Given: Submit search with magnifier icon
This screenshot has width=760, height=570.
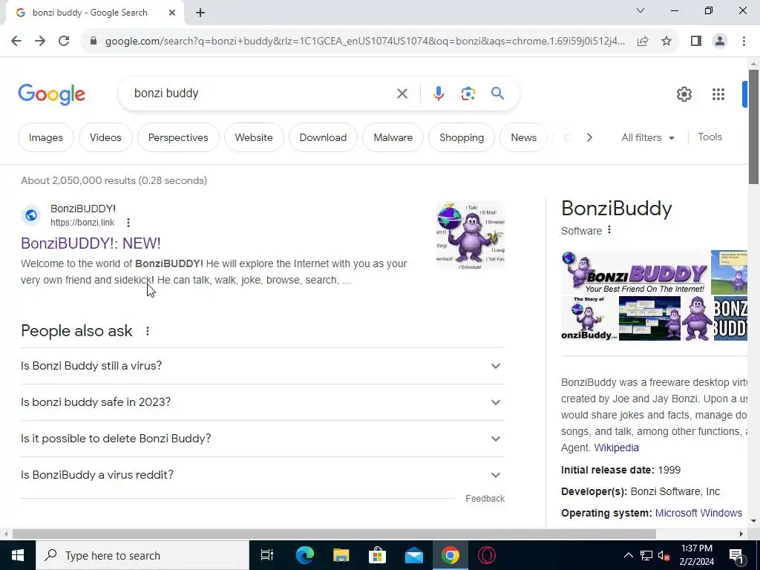Looking at the screenshot, I should tap(497, 93).
